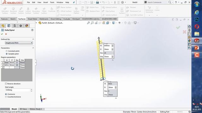202x113 pixels.
Task: Adjust the H 600mm callout spinner
Action: click(112, 46)
